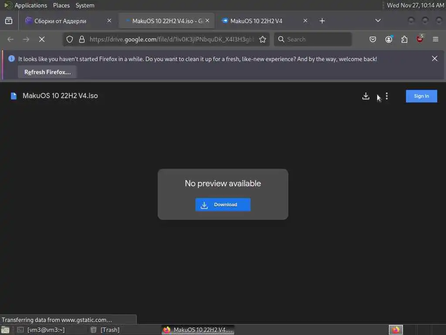Image resolution: width=446 pixels, height=335 pixels.
Task: Select the MakuOS Firefox window in the bottom panel
Action: tap(198, 330)
